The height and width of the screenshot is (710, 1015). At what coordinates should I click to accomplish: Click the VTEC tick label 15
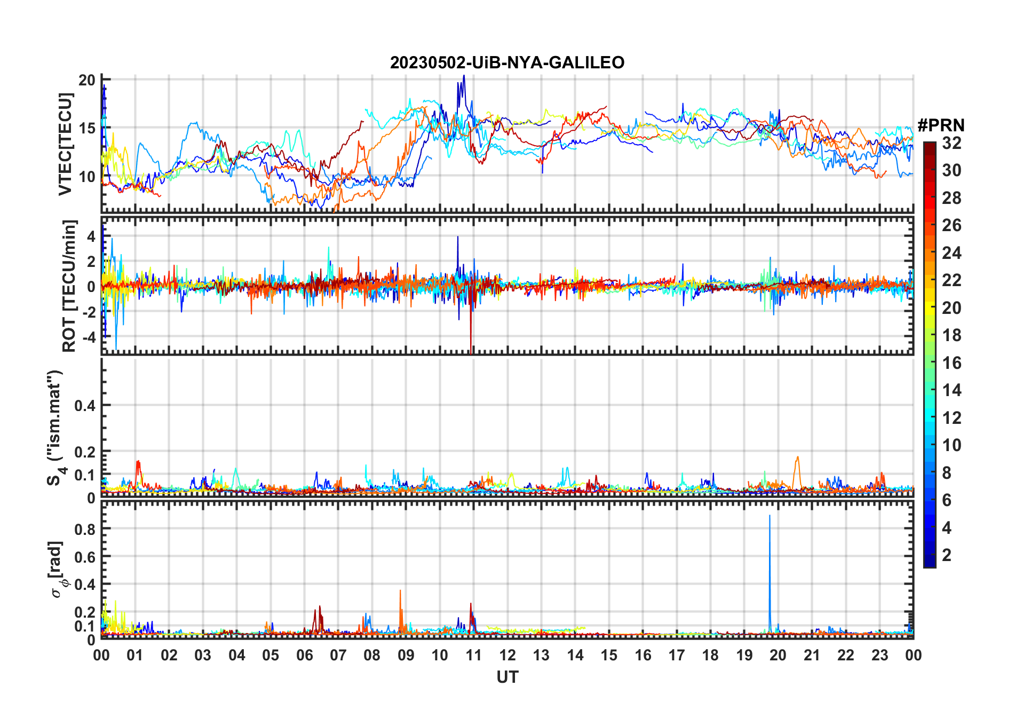[87, 128]
